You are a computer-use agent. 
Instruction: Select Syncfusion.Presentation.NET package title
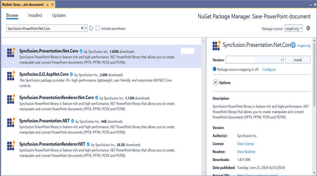coord(45,121)
